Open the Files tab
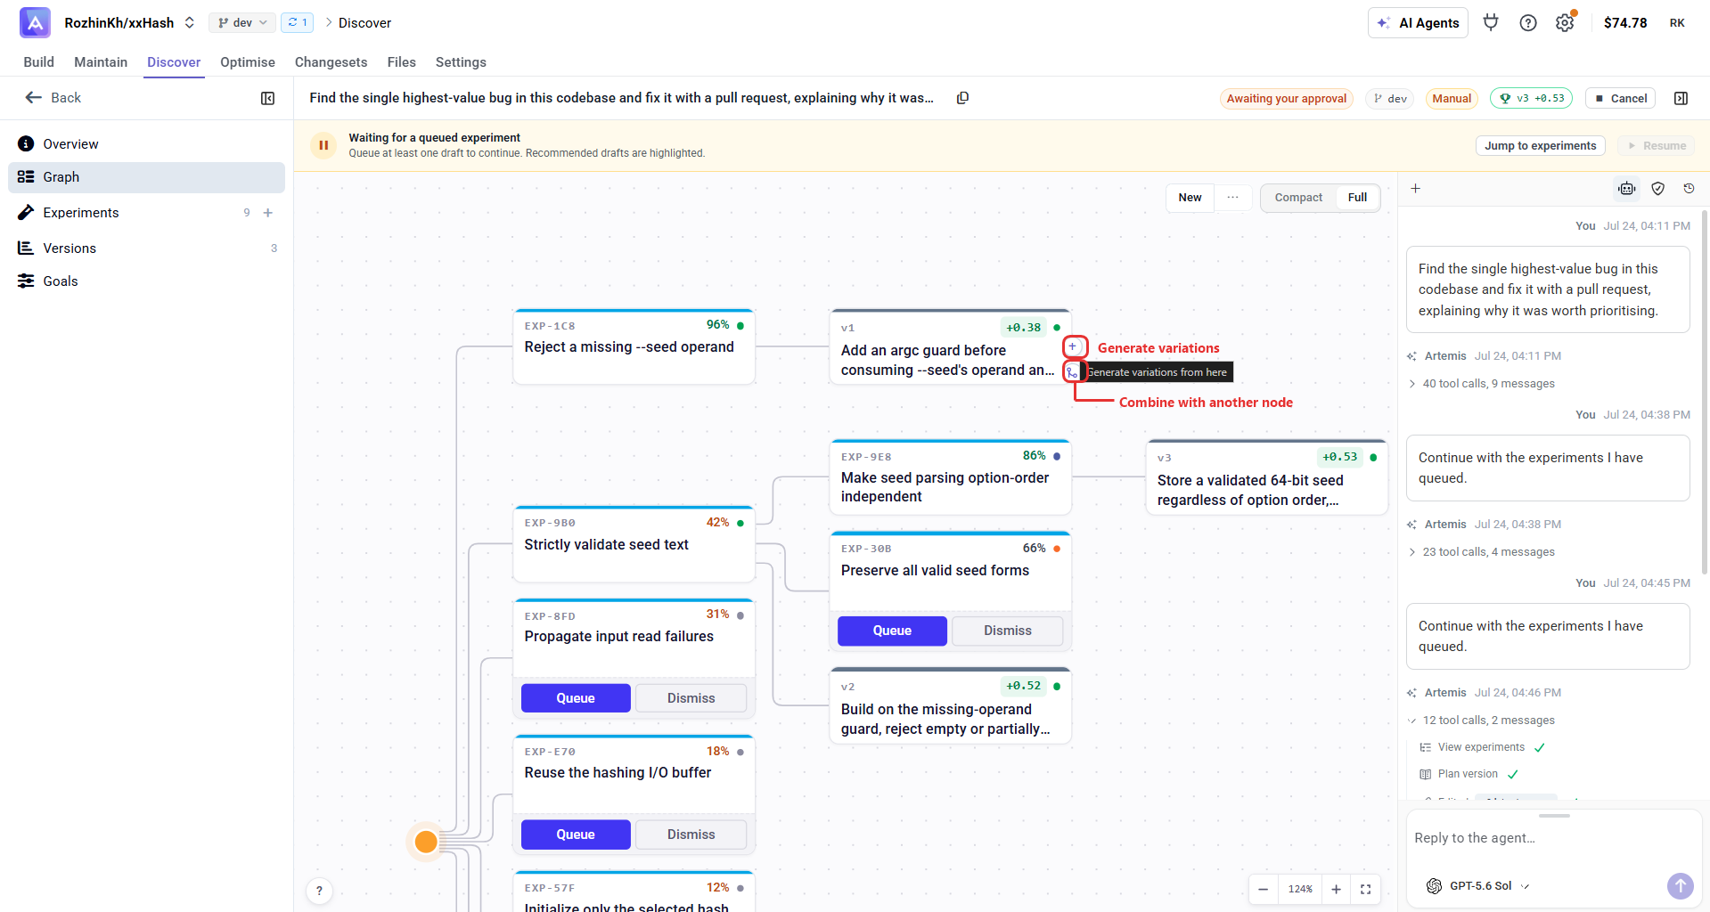The height and width of the screenshot is (912, 1710). pos(401,62)
